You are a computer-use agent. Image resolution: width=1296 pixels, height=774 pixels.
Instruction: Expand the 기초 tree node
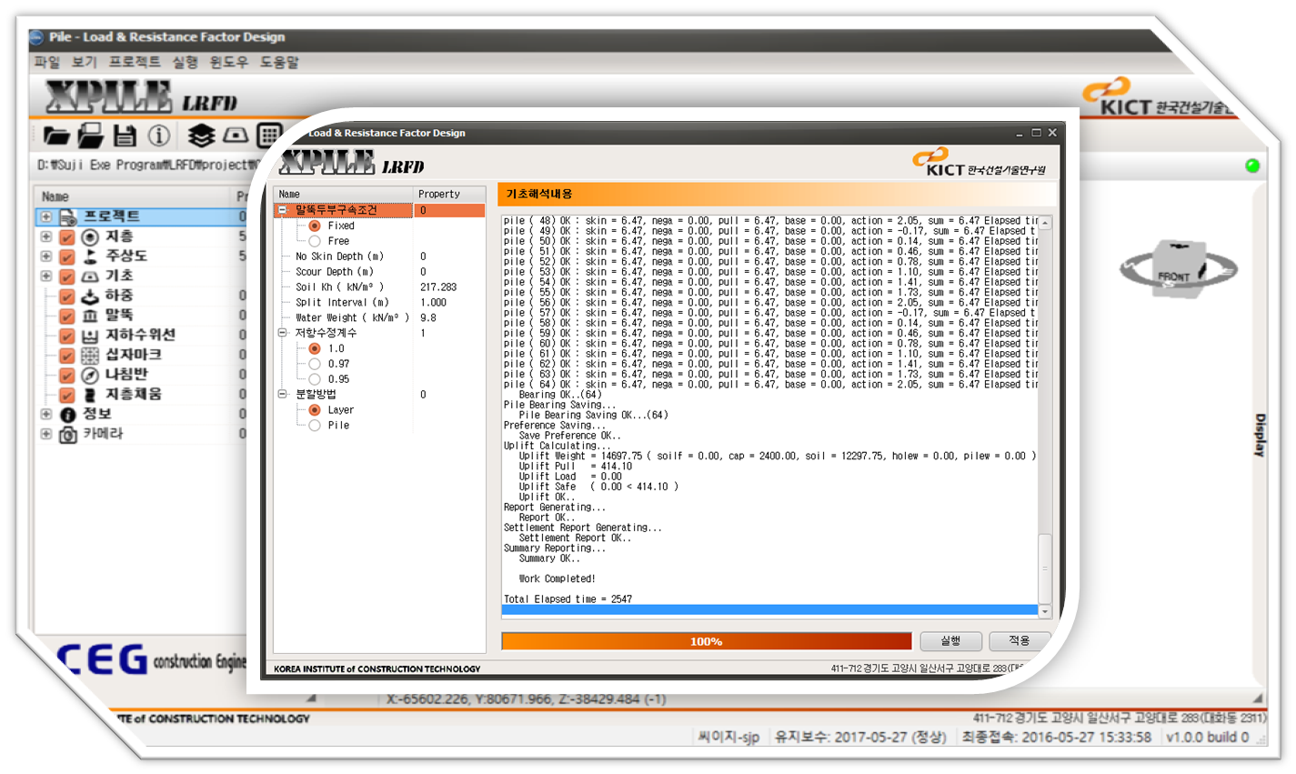[45, 276]
